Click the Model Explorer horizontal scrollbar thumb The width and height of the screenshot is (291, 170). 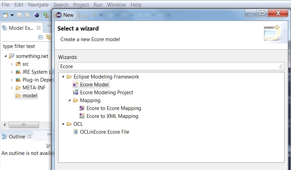point(24,125)
